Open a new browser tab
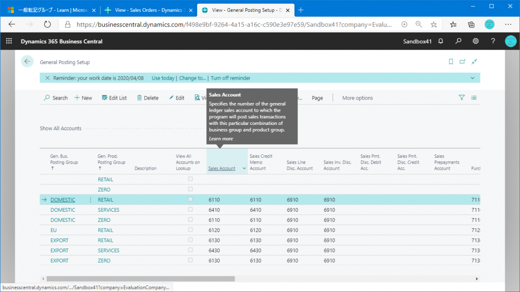This screenshot has width=520, height=292. tap(301, 10)
